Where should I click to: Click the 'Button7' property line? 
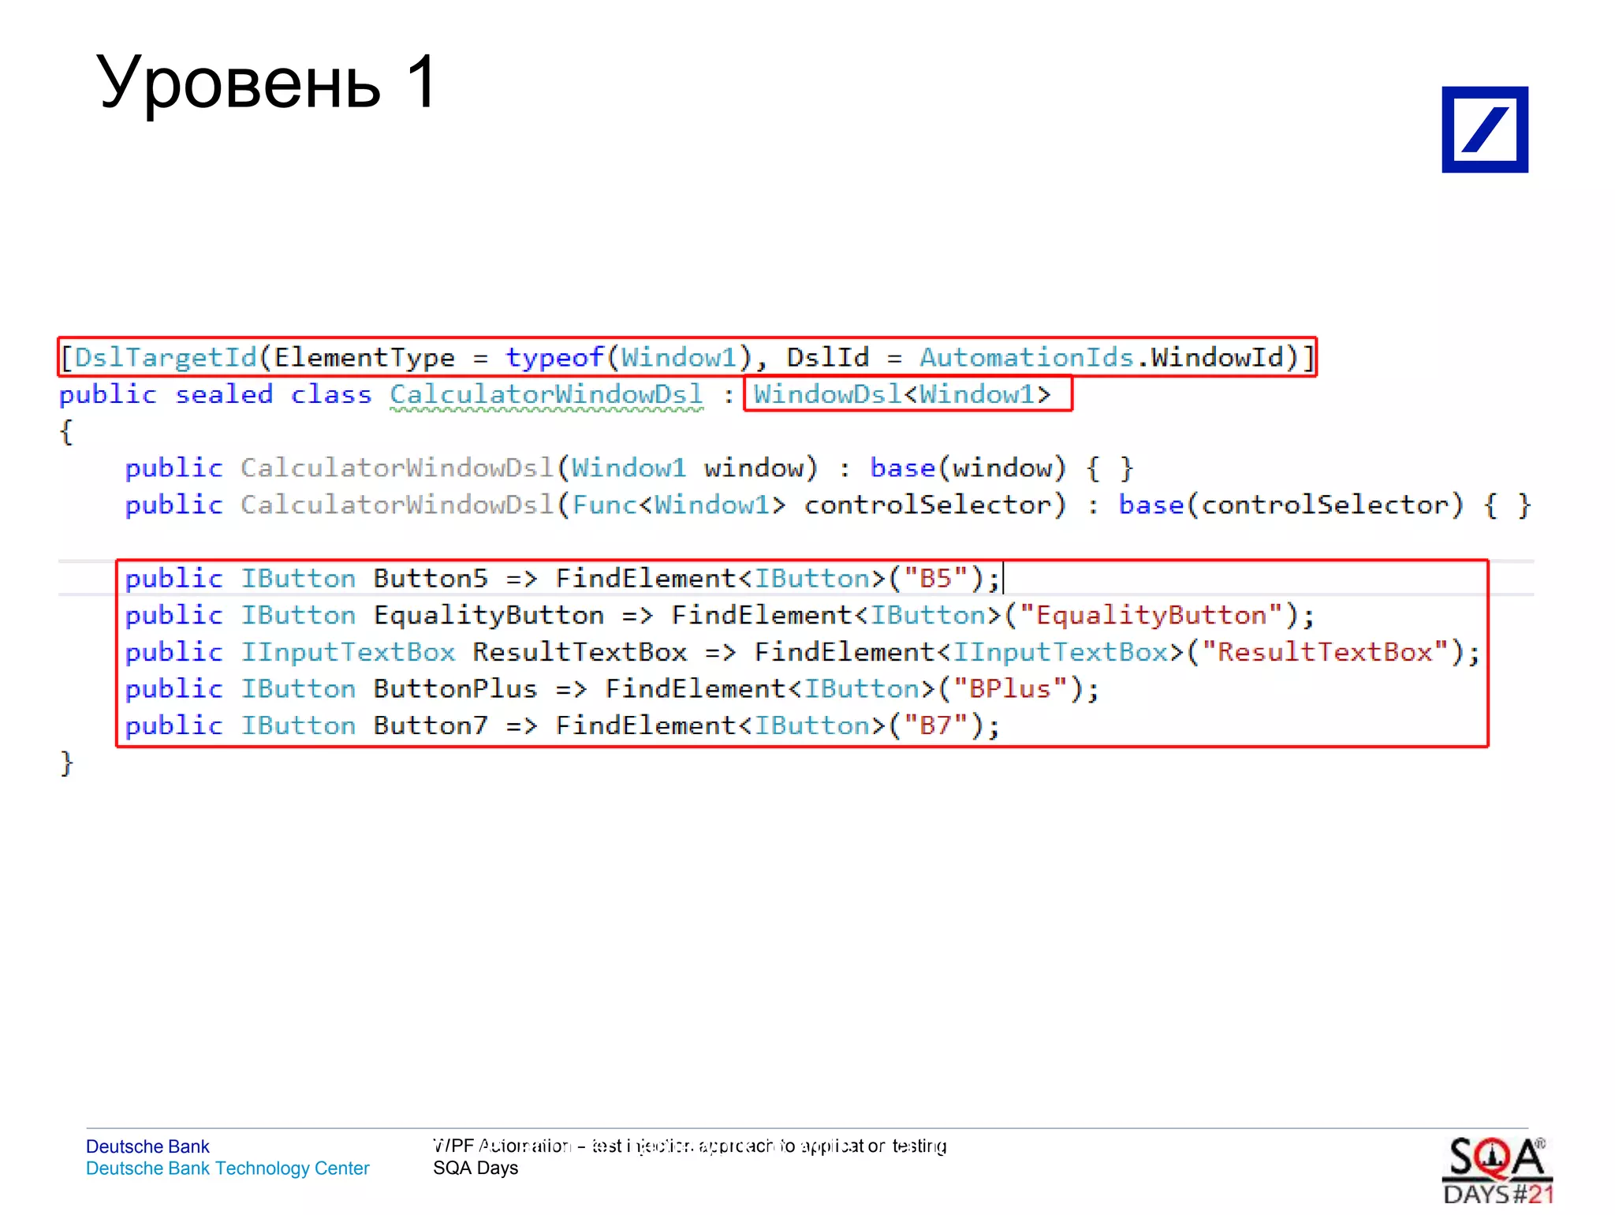pos(562,726)
